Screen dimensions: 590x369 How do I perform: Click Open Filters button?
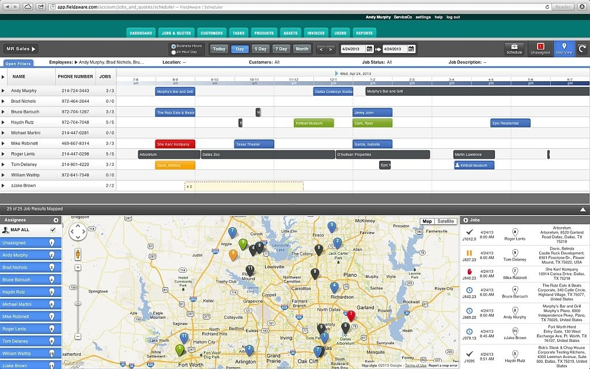coord(18,63)
